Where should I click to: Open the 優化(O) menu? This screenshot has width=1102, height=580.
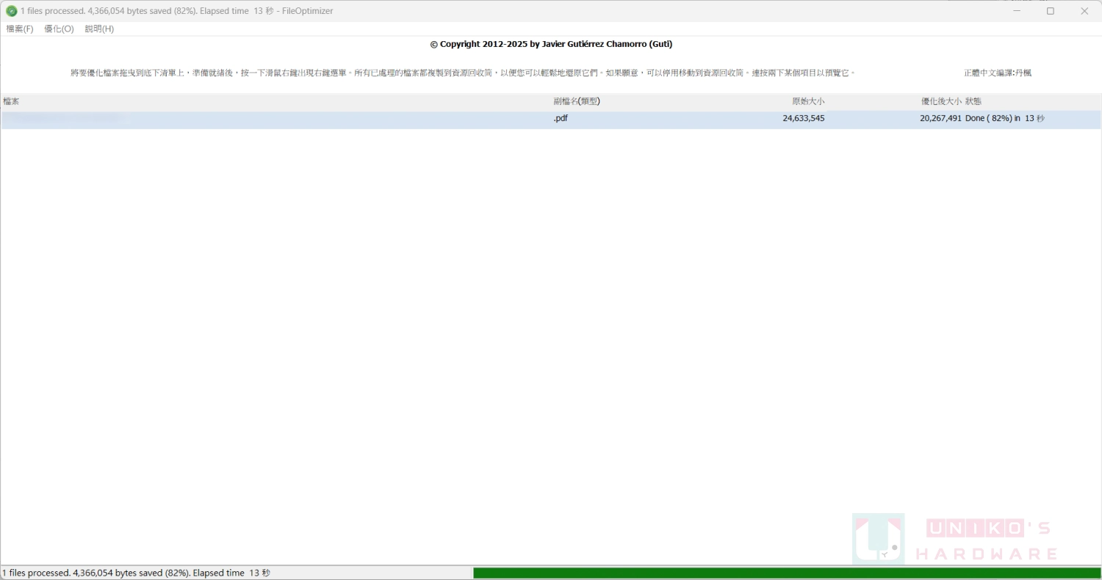tap(59, 29)
